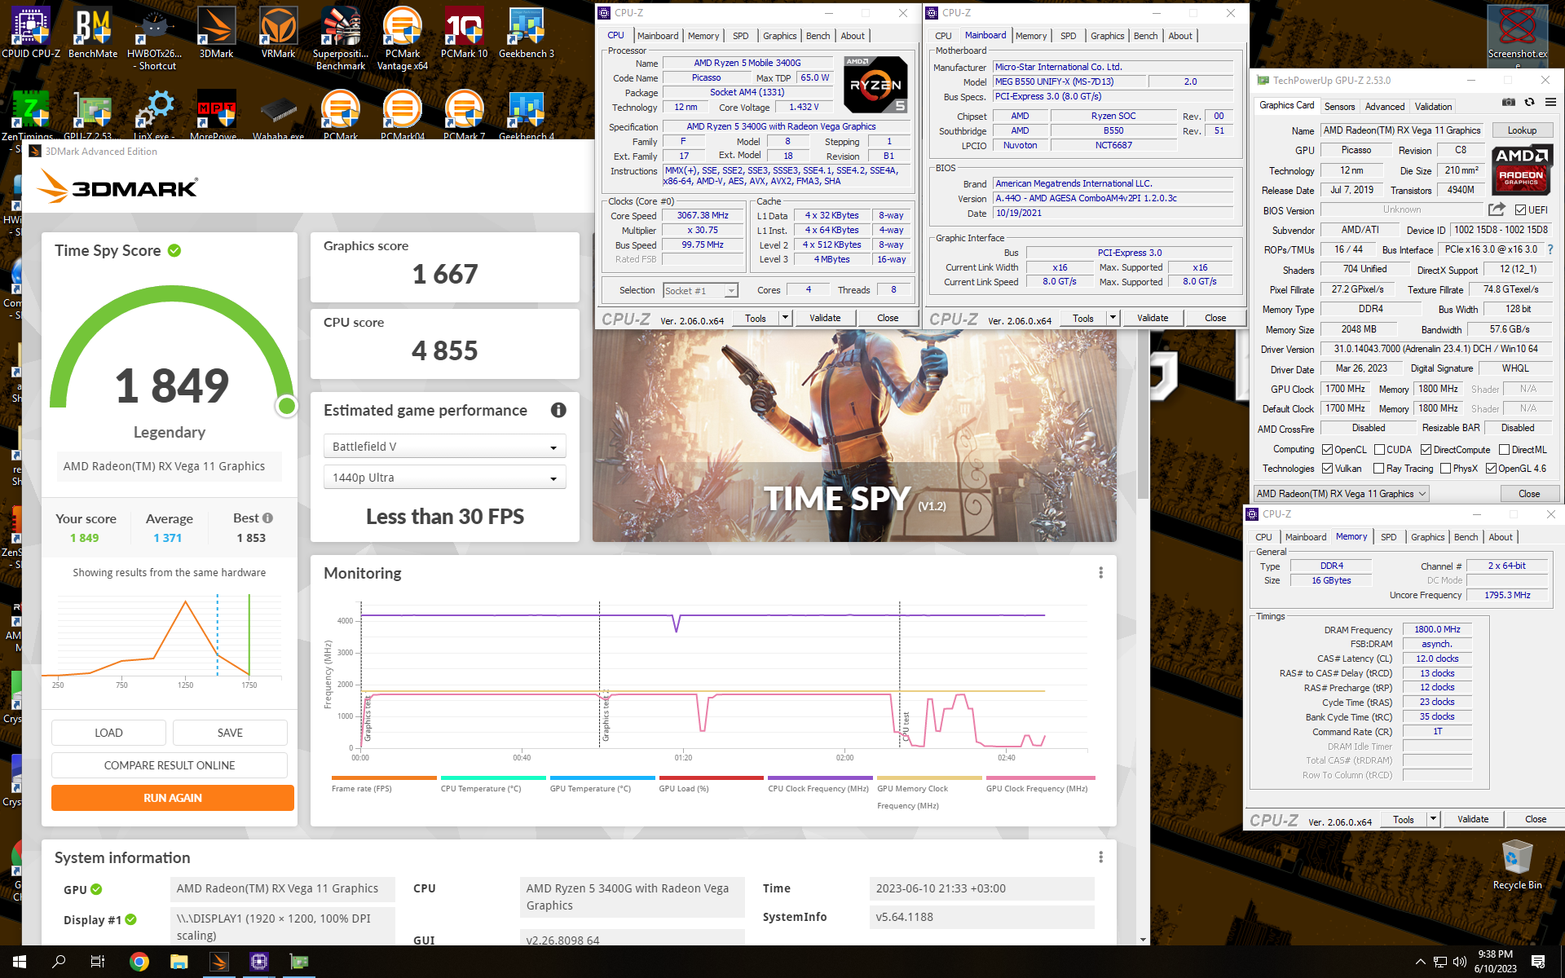Switch to Graphics tab in CPU-Z Memory window

1427,537
